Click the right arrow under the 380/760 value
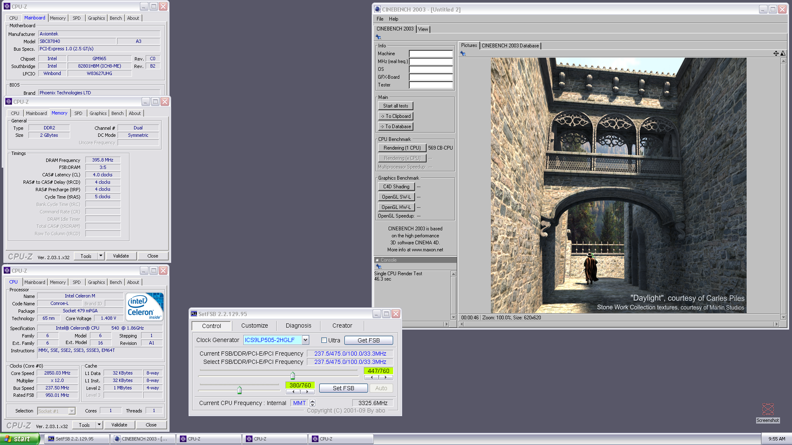Screen dimensions: 792x445 [x=307, y=392]
